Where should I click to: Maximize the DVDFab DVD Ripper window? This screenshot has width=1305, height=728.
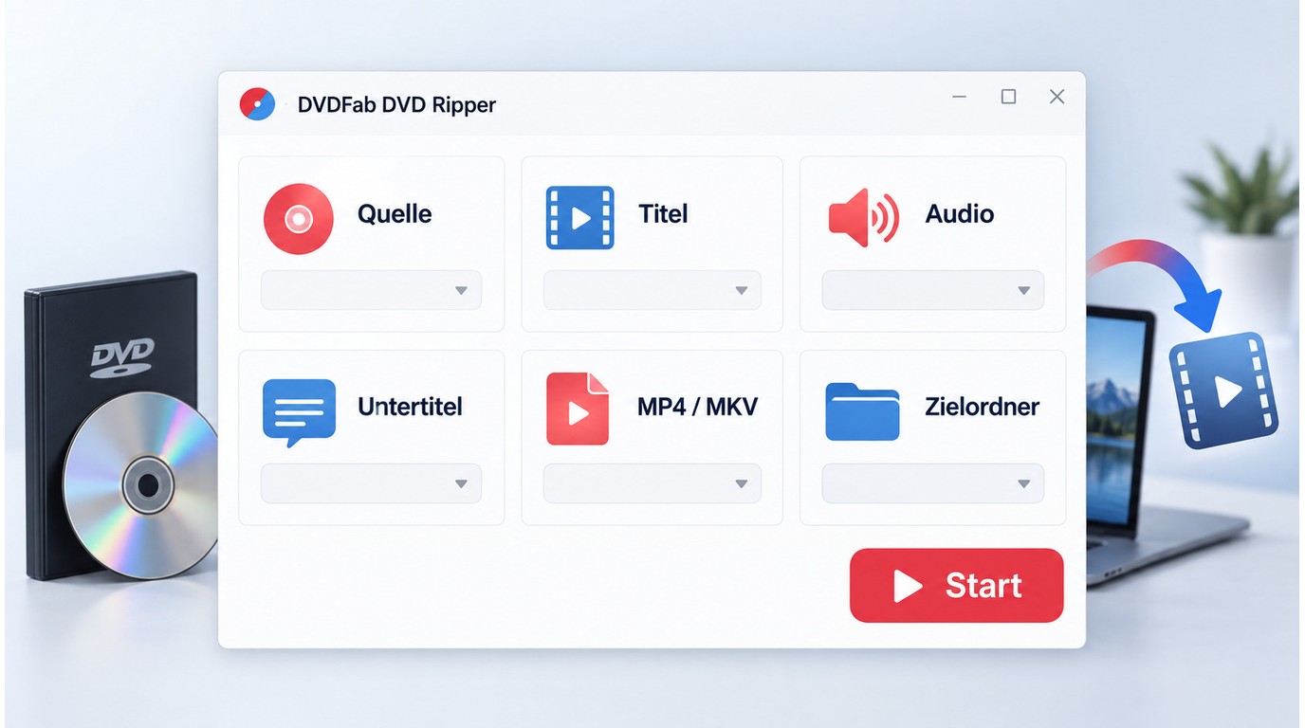pyautogui.click(x=1008, y=97)
